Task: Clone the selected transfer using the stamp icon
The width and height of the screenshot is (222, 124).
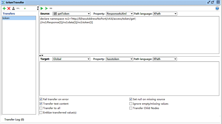Action: 14,8
